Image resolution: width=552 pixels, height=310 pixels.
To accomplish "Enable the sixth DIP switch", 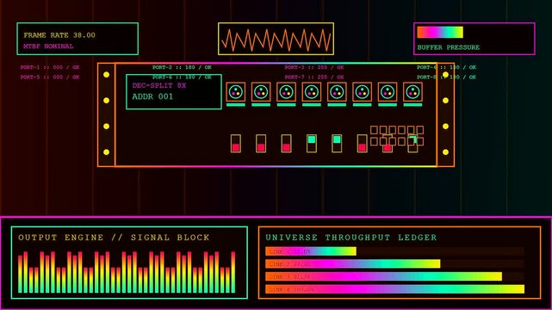I will coord(363,143).
